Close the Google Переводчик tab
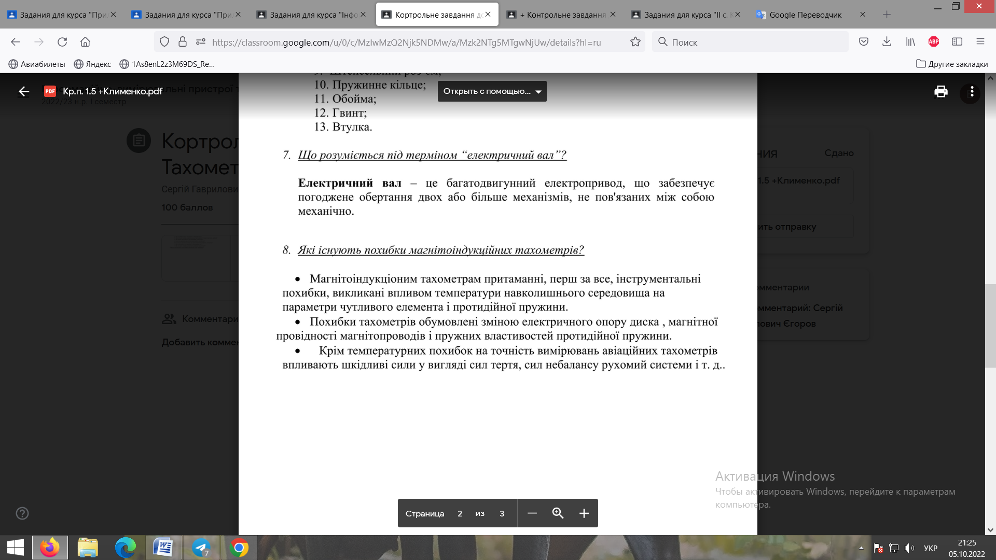Viewport: 996px width, 560px height. tap(862, 15)
